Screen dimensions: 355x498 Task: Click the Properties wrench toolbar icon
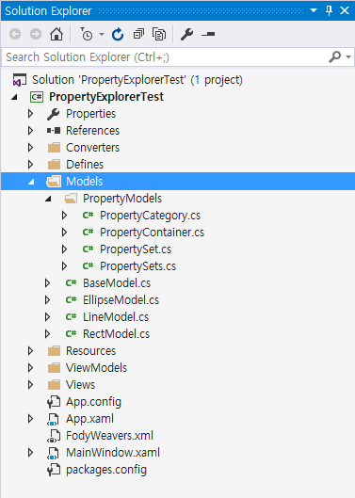click(x=186, y=34)
